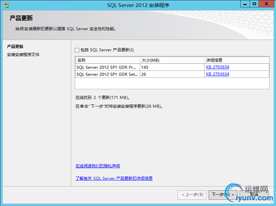Select 安装安装程序文件 step in sidebar
This screenshot has height=206, width=276.
click(23, 55)
